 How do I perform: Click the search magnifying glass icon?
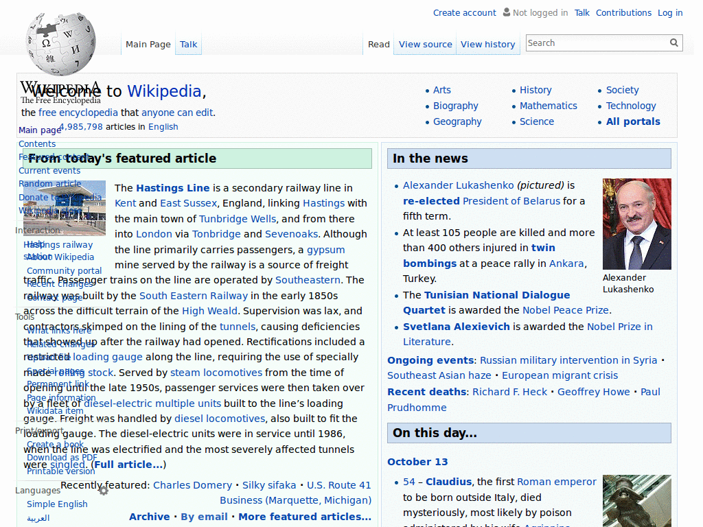tap(673, 43)
